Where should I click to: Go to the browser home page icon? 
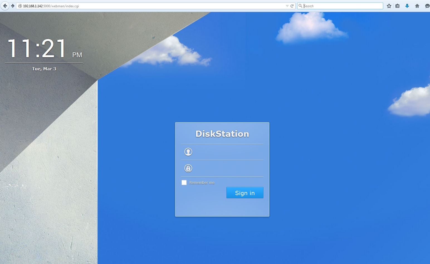point(417,6)
